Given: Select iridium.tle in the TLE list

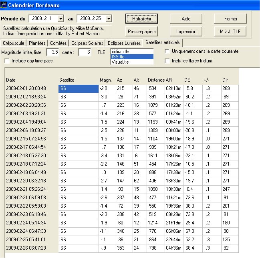Looking at the screenshot, I should point(132,52).
